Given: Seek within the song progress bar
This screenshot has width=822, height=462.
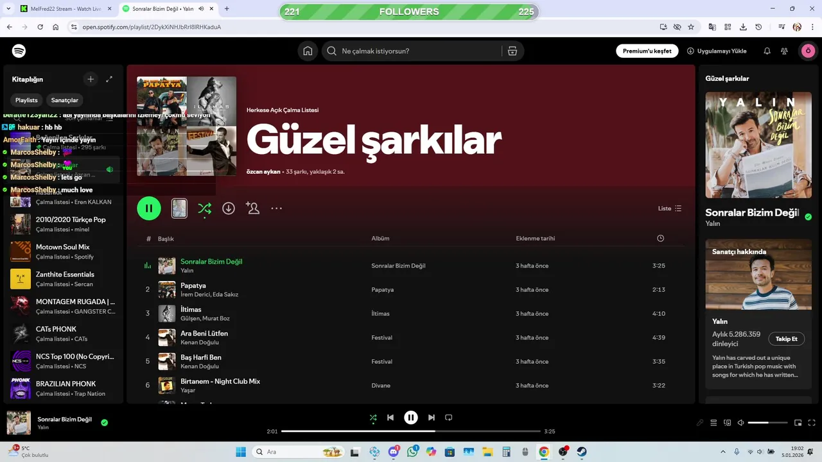Looking at the screenshot, I should pyautogui.click(x=411, y=431).
